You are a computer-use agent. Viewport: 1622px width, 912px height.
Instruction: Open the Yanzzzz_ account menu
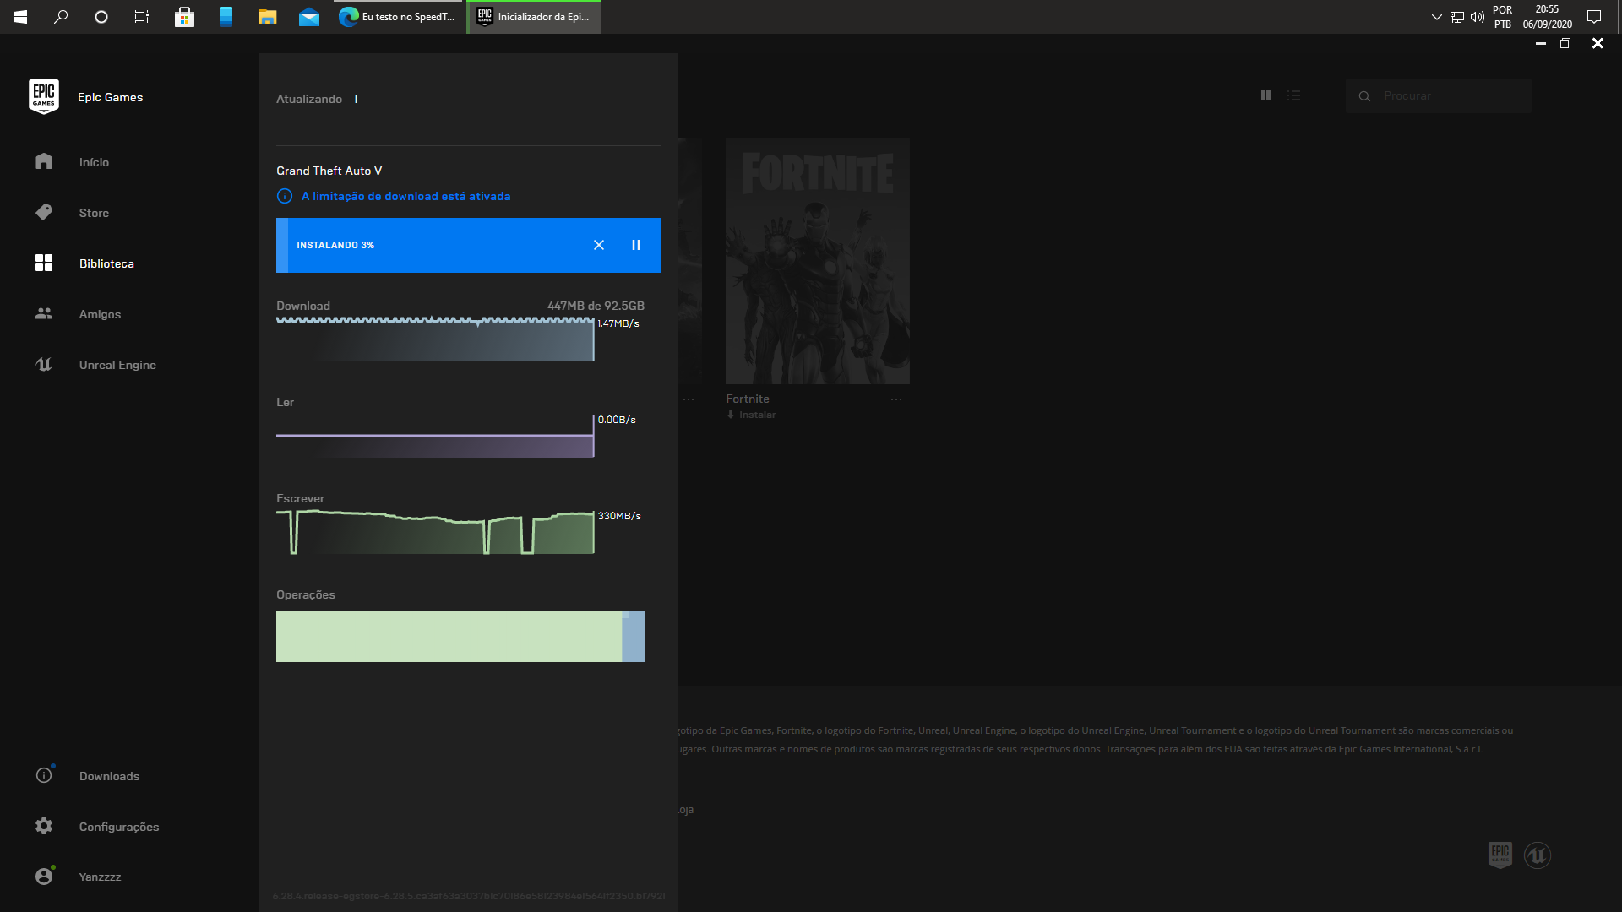(103, 877)
